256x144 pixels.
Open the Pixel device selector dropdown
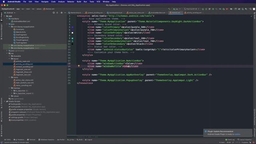click(191, 9)
